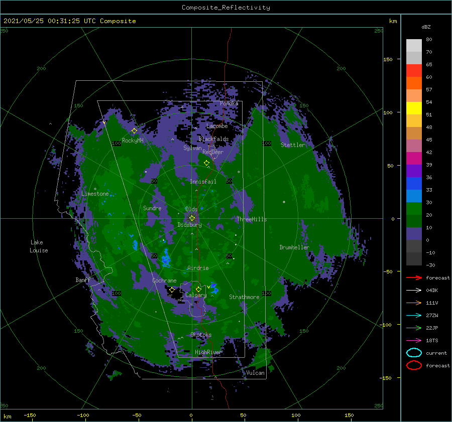452x422 pixels.
Task: Click the HighRiver label
Action: point(208,352)
